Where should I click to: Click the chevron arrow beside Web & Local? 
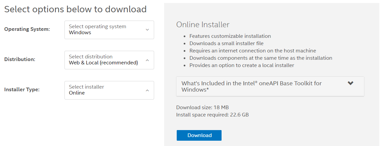(147, 60)
